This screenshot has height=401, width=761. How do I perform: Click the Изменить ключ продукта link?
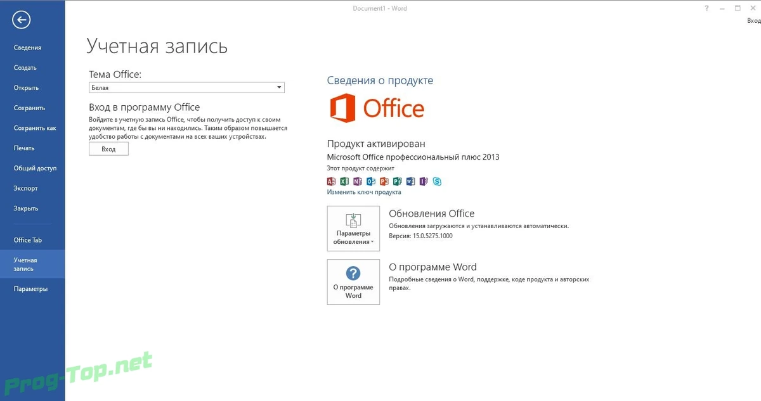(x=364, y=192)
